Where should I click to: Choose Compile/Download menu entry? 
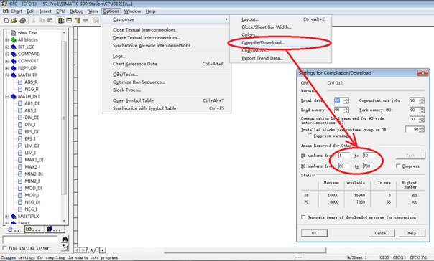[263, 42]
